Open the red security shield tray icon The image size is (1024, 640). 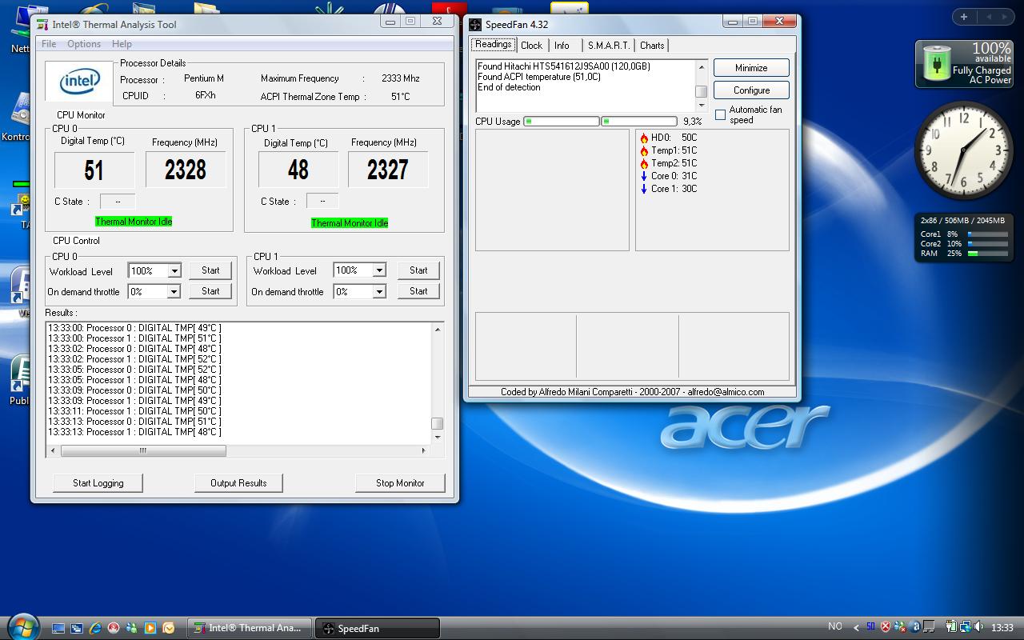(x=886, y=626)
